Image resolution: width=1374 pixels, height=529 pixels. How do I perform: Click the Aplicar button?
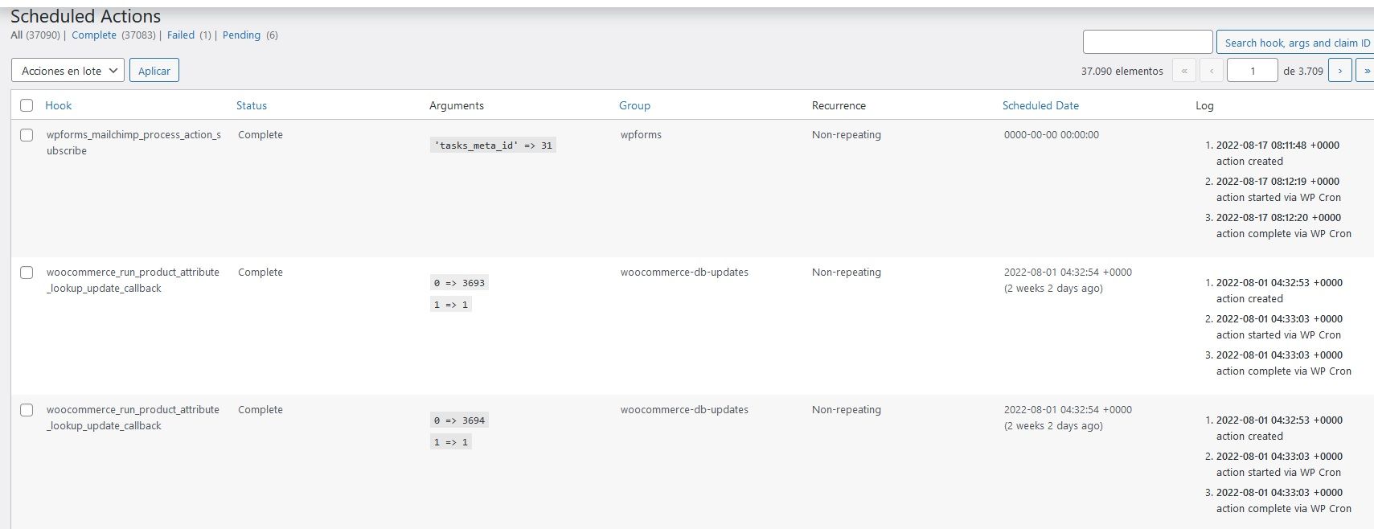pyautogui.click(x=154, y=71)
